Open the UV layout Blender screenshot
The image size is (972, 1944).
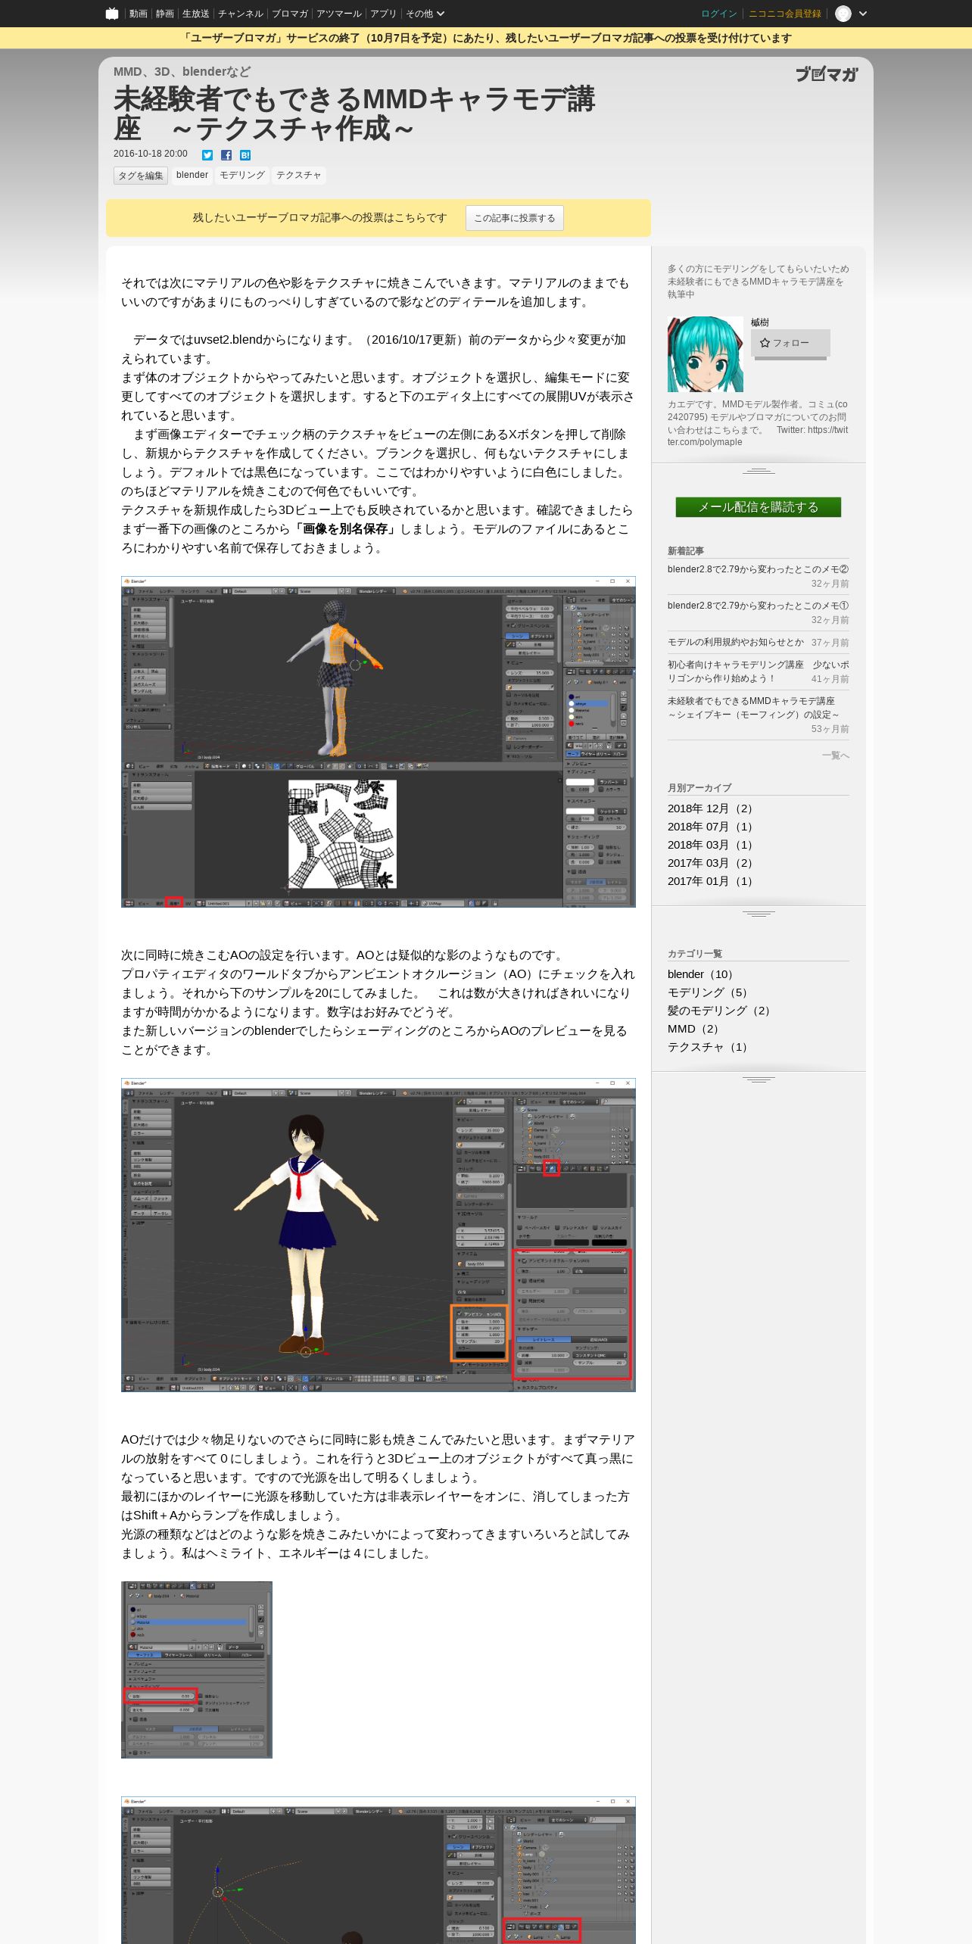click(x=379, y=742)
